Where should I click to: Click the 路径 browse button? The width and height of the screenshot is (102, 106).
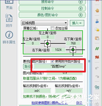tap(28, 66)
